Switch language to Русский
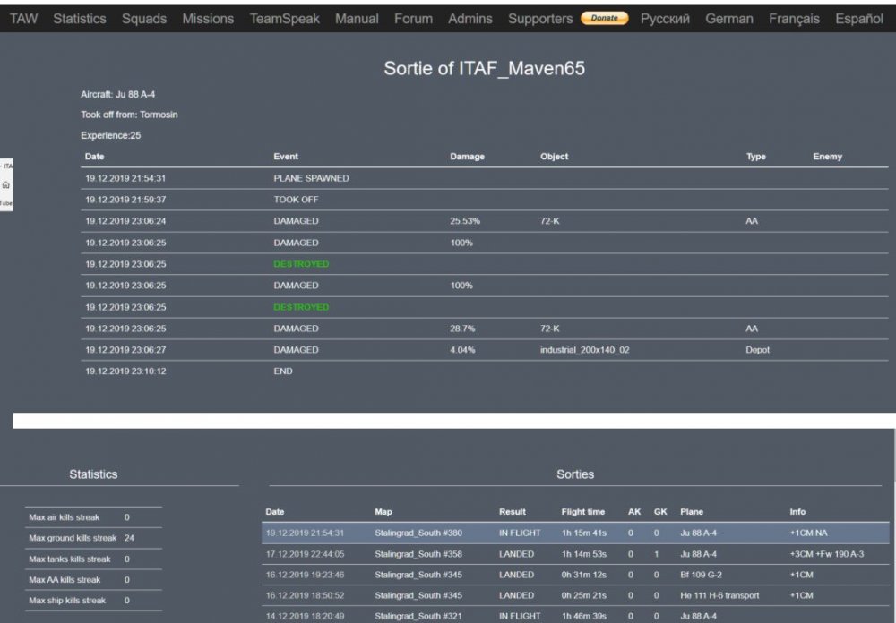This screenshot has height=623, width=896. (x=665, y=19)
